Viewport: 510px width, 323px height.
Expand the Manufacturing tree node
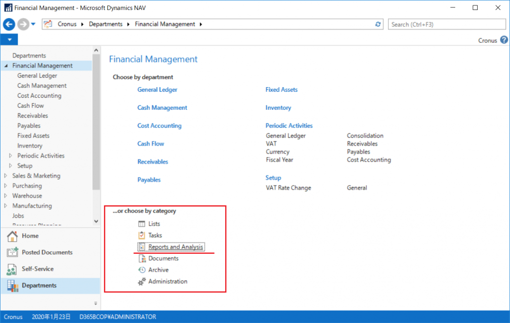(x=5, y=206)
